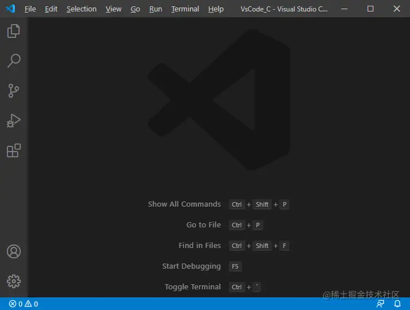The height and width of the screenshot is (310, 410).
Task: Click the Go to File label
Action: tap(204, 224)
